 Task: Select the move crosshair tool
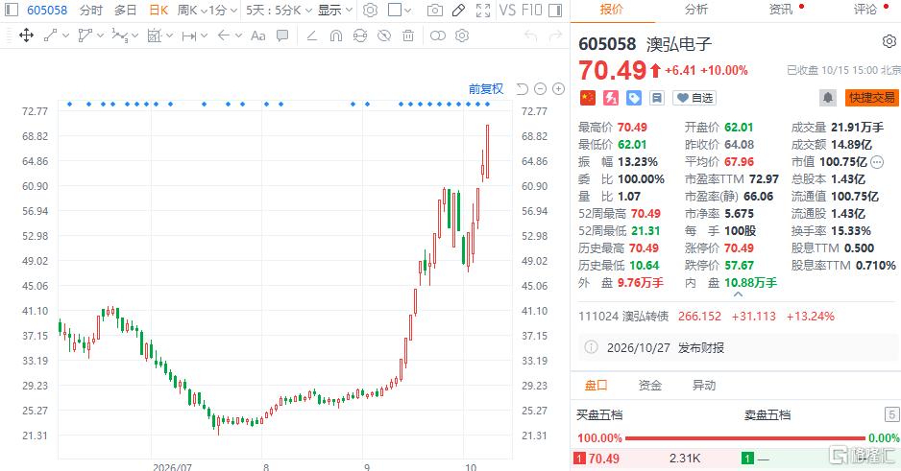tap(27, 35)
